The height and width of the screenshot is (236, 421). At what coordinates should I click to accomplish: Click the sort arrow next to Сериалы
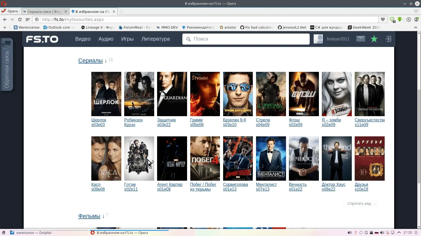click(x=106, y=61)
